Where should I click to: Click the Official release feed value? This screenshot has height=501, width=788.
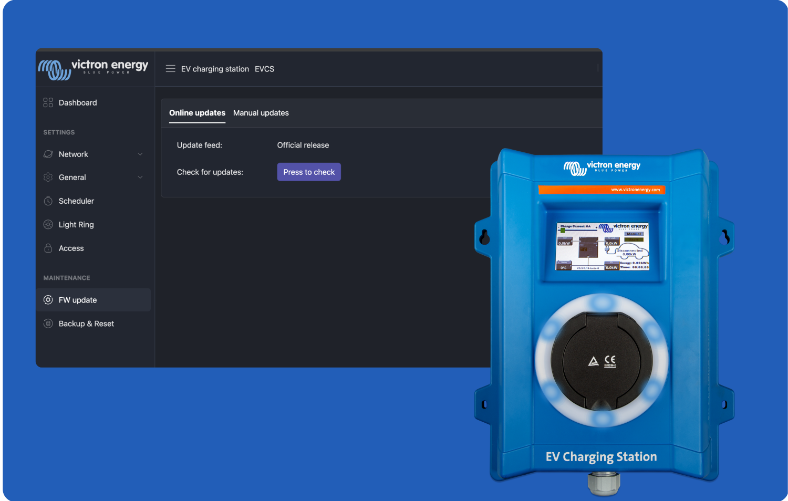[x=303, y=145]
